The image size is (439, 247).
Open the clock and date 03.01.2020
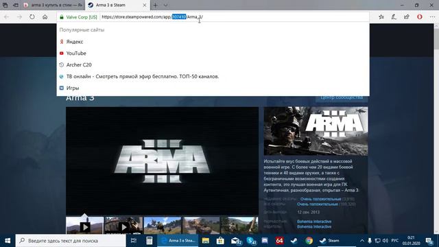pyautogui.click(x=411, y=241)
